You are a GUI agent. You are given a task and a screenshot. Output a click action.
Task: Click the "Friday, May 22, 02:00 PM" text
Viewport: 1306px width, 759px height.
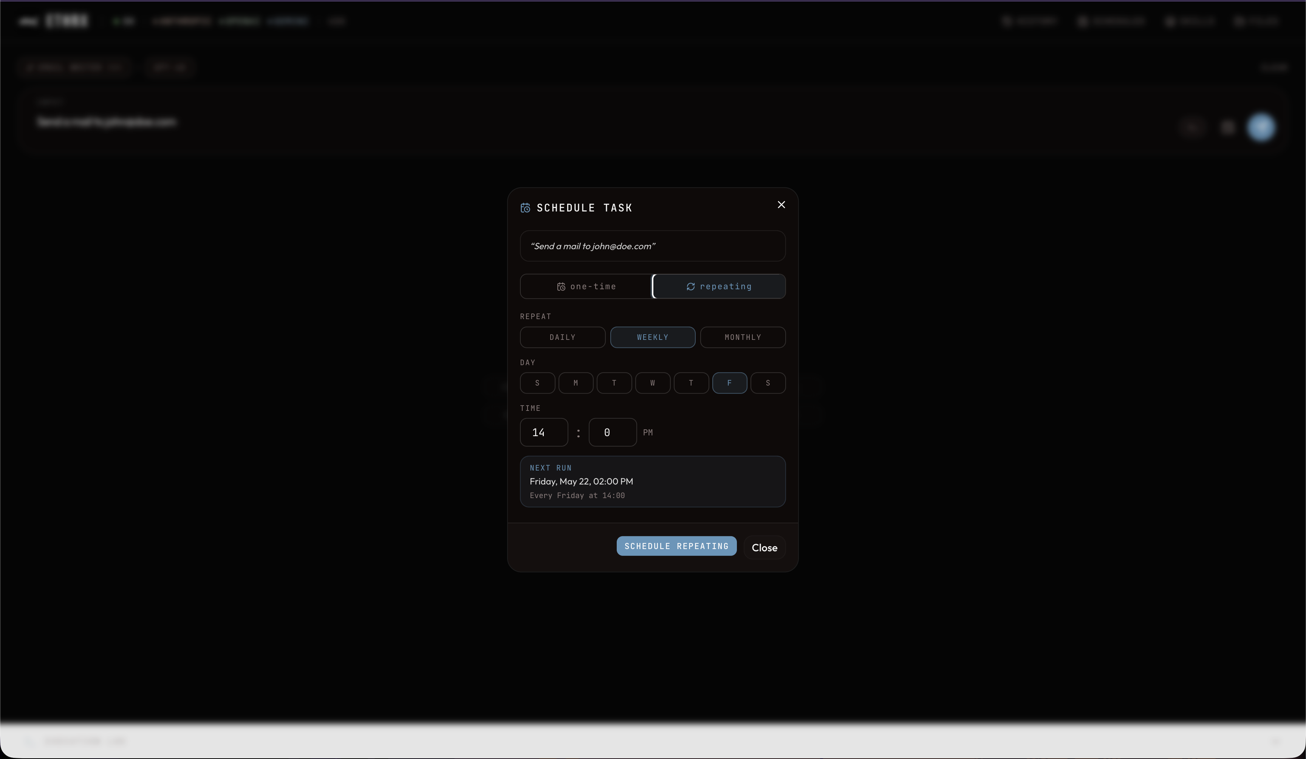point(581,481)
